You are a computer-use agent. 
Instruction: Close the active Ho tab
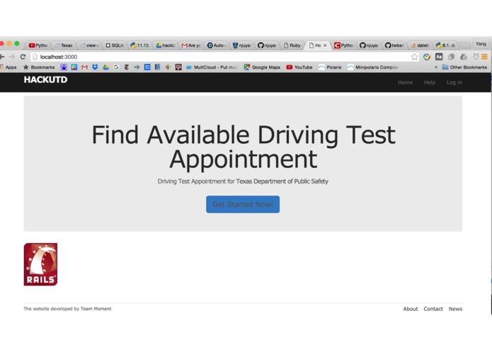(325, 45)
